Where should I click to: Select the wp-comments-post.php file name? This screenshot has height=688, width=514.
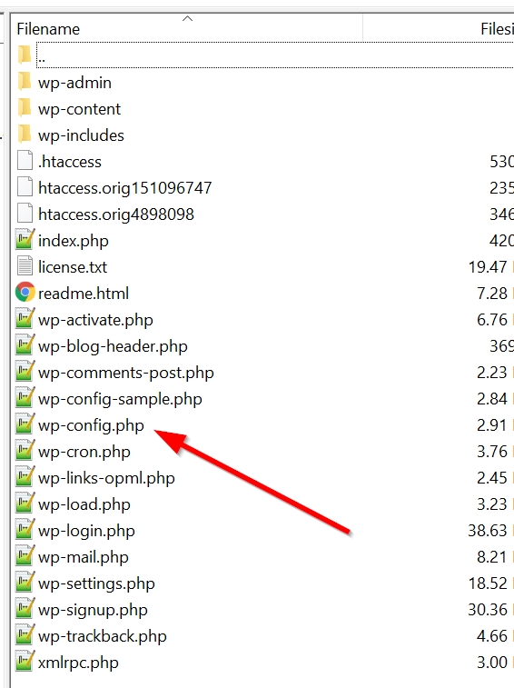[x=126, y=372]
